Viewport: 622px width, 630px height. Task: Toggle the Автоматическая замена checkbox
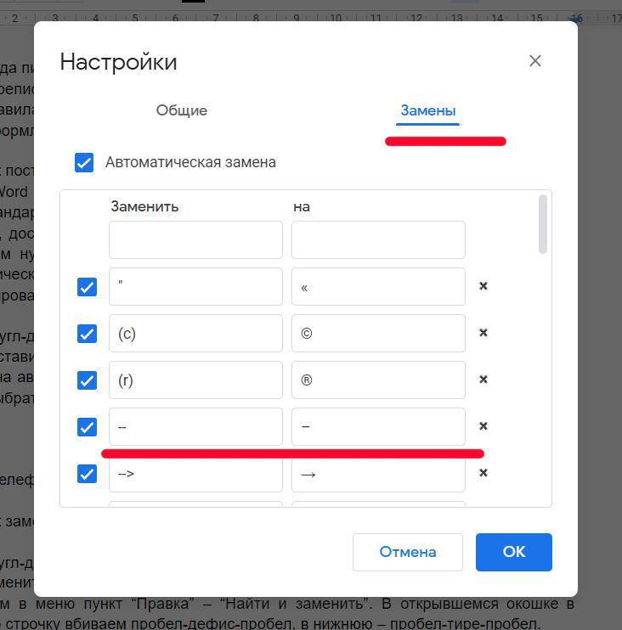(x=84, y=162)
